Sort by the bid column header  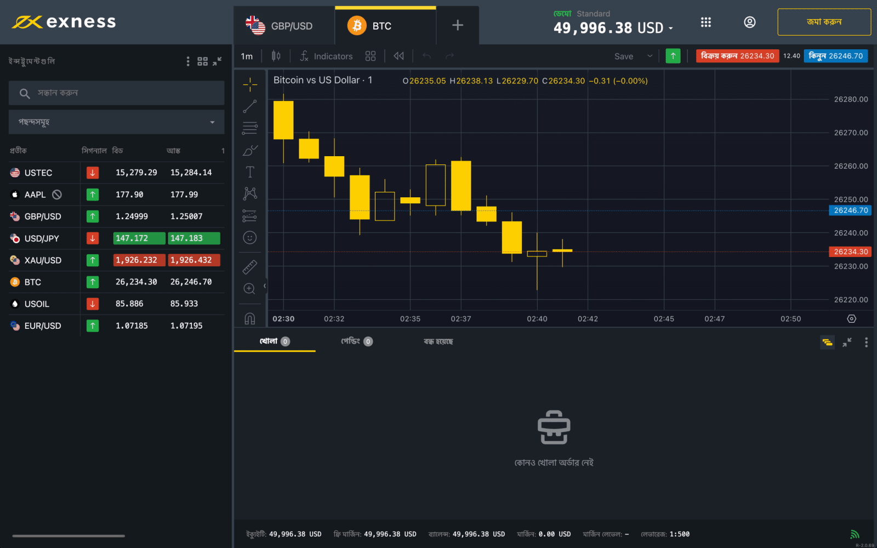[117, 151]
